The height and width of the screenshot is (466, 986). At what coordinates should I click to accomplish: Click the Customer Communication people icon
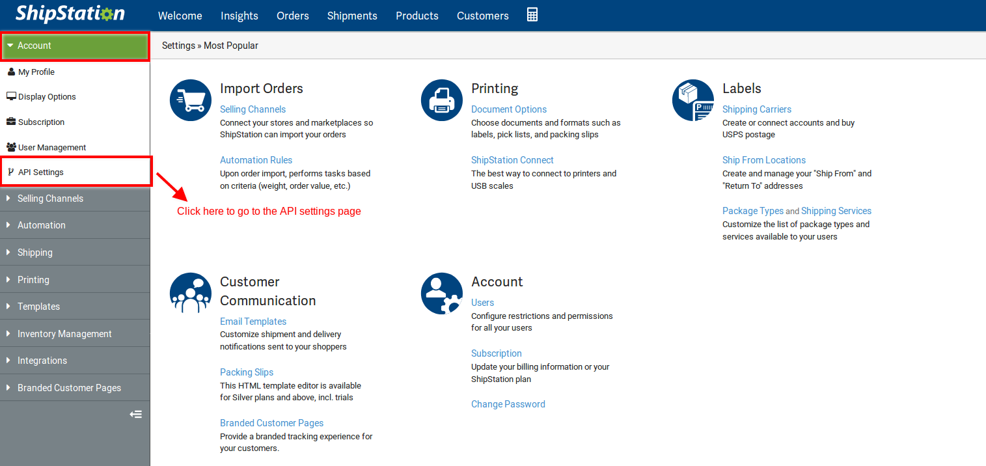pyautogui.click(x=190, y=294)
